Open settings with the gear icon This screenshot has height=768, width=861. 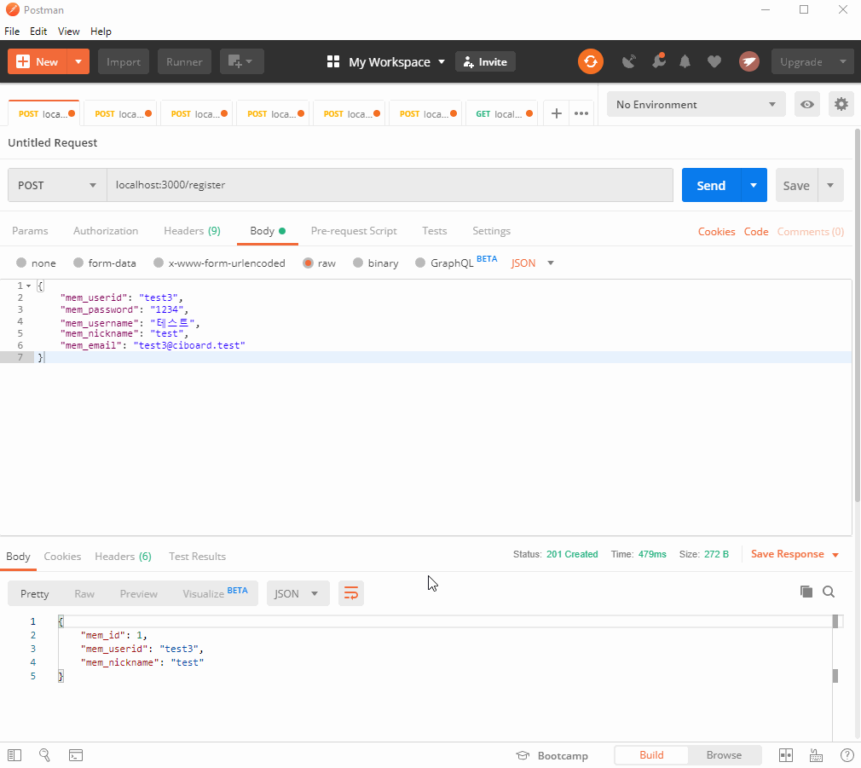(x=841, y=104)
